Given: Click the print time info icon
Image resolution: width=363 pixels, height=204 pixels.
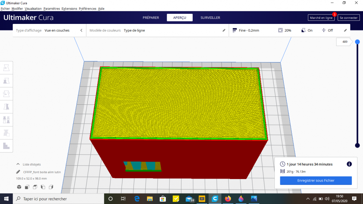Looking at the screenshot, I should pos(349,164).
